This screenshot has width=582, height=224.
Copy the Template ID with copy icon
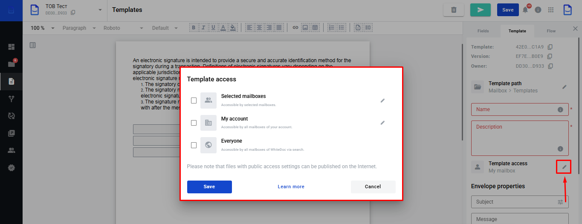coord(550,47)
